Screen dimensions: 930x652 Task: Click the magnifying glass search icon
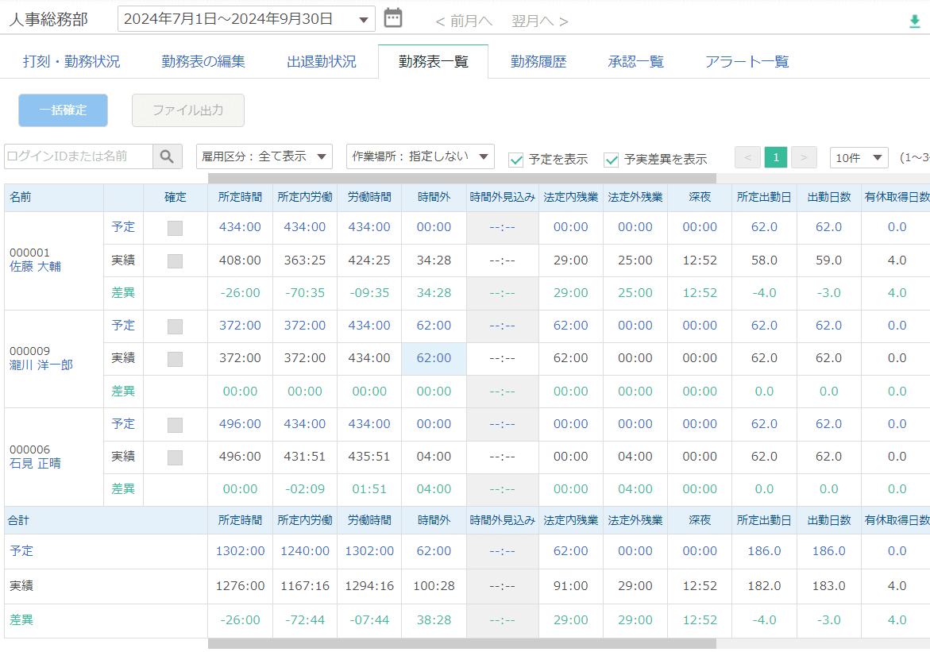coord(167,156)
